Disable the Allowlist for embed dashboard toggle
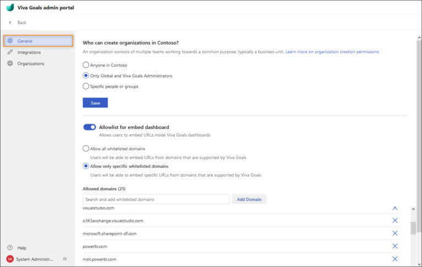The width and height of the screenshot is (422, 267). point(90,127)
